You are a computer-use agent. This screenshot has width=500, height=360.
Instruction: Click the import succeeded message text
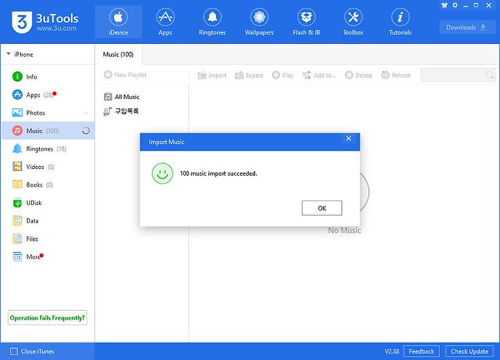pyautogui.click(x=219, y=174)
